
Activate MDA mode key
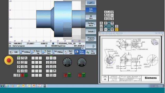[19, 67]
